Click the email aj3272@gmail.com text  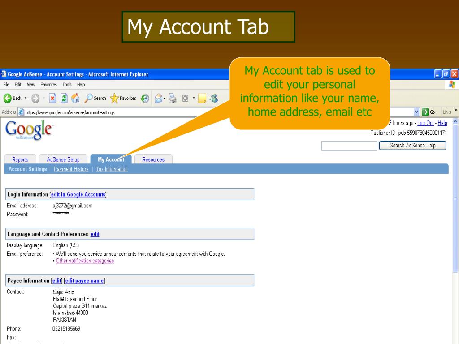pos(73,206)
